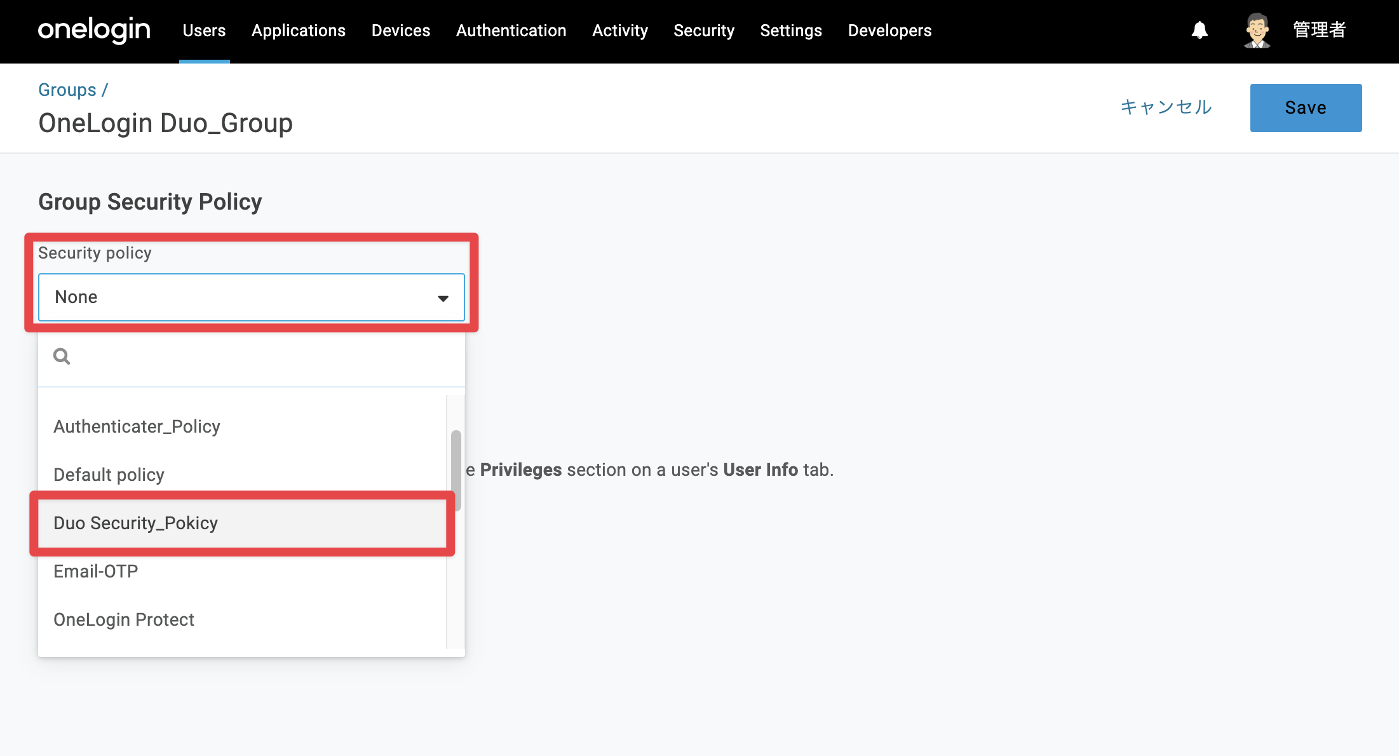1399x756 pixels.
Task: Click the Security policy dropdown arrow
Action: pos(443,298)
